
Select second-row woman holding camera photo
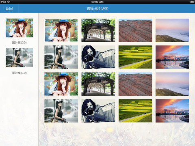point(98,57)
